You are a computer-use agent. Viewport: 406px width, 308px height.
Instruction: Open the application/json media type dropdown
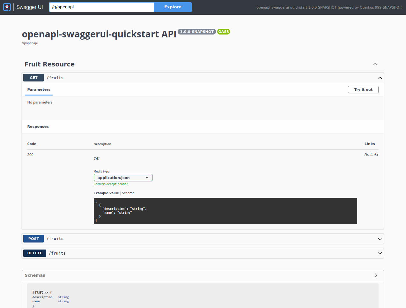123,177
